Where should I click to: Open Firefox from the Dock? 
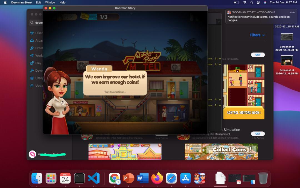(x=157, y=178)
